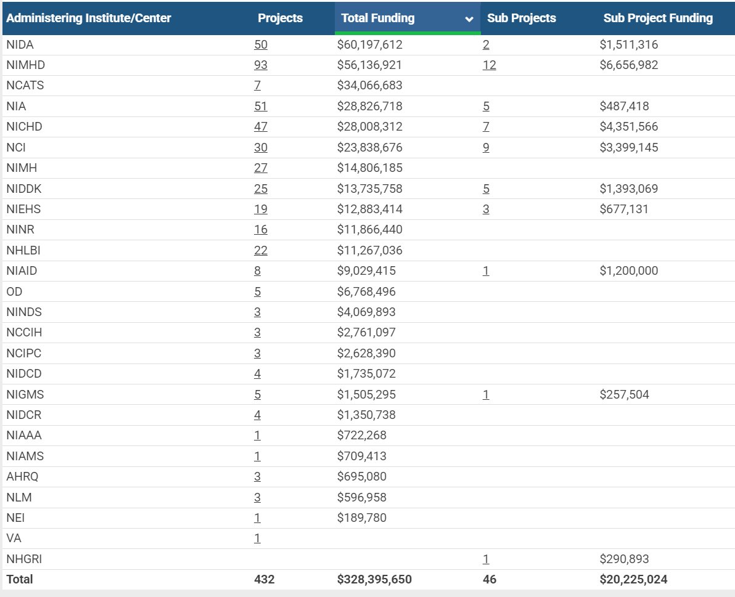Open NIAID's 1 sub project link

point(486,270)
